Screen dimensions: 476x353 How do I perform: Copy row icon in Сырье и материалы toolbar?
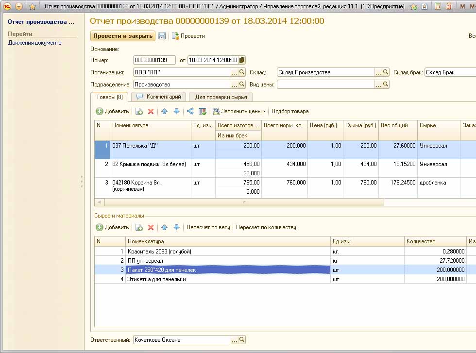click(x=139, y=227)
